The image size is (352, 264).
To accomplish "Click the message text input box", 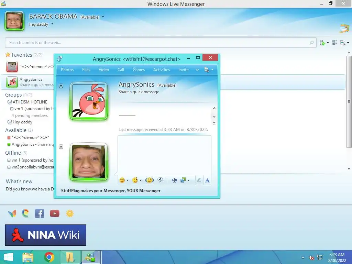I will tap(164, 155).
